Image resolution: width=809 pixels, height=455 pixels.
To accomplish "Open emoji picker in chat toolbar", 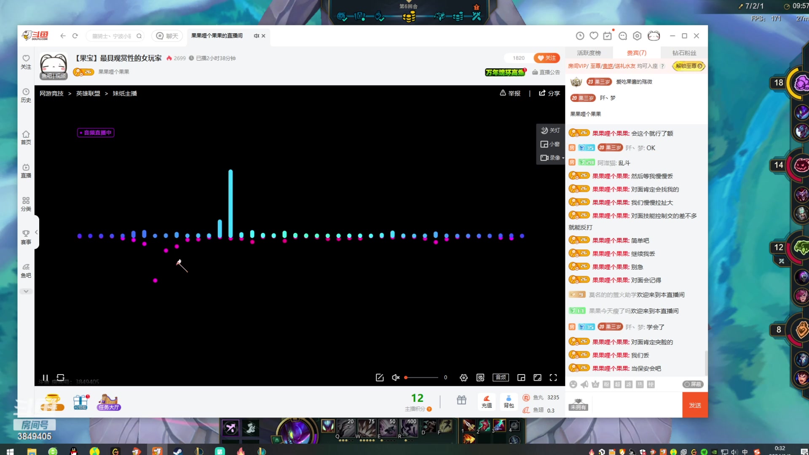I will 573,384.
